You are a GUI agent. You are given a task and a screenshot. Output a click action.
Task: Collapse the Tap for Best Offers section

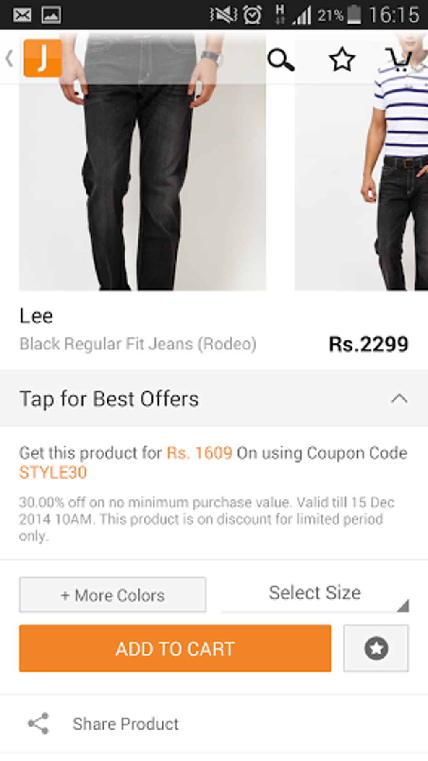[109, 398]
